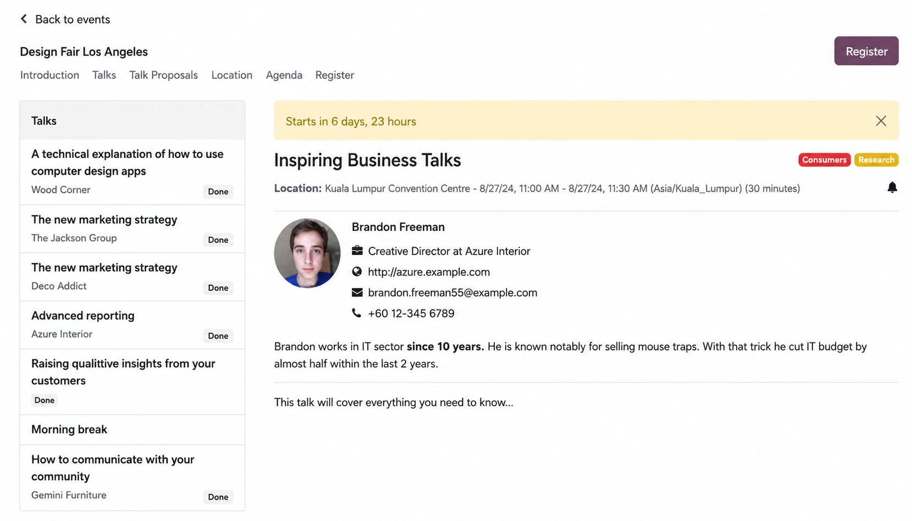Click Done badge on The Jackson Group talk
Image resolution: width=912 pixels, height=521 pixels.
pyautogui.click(x=218, y=240)
